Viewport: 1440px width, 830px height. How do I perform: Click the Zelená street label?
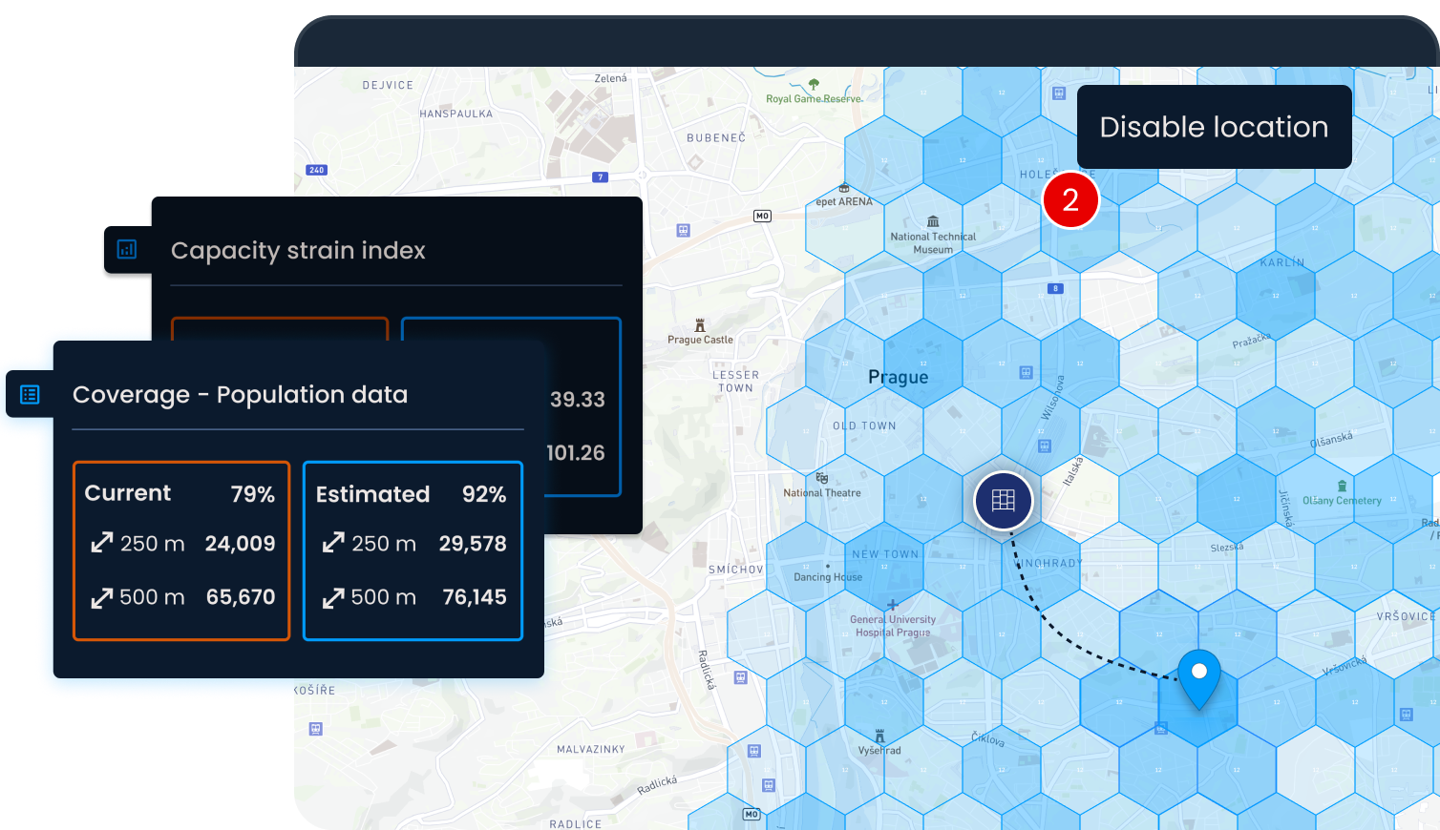[610, 78]
